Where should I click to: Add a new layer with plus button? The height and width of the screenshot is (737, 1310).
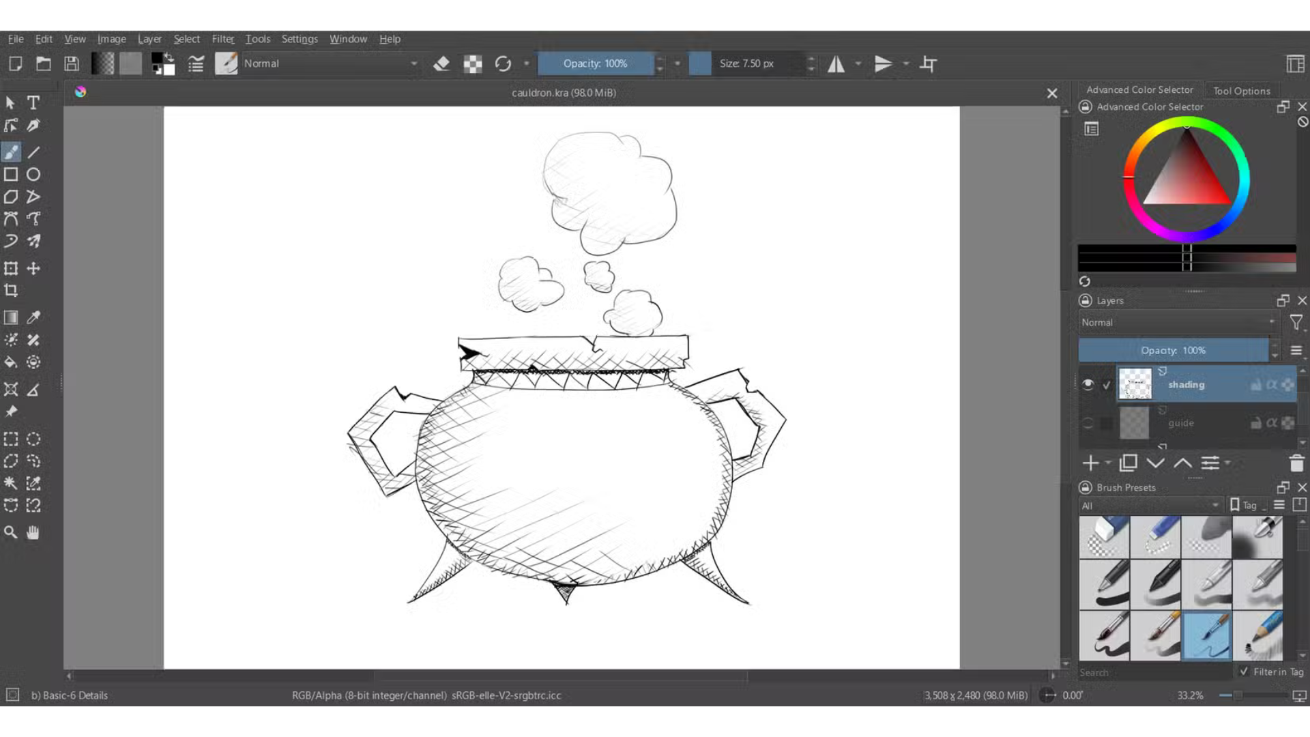(1090, 463)
